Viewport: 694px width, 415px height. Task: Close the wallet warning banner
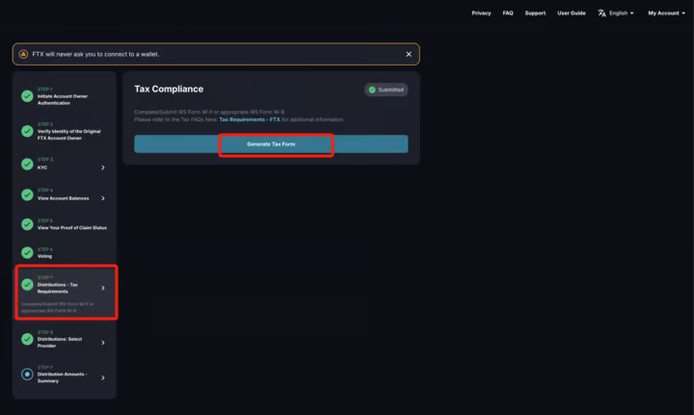point(409,54)
